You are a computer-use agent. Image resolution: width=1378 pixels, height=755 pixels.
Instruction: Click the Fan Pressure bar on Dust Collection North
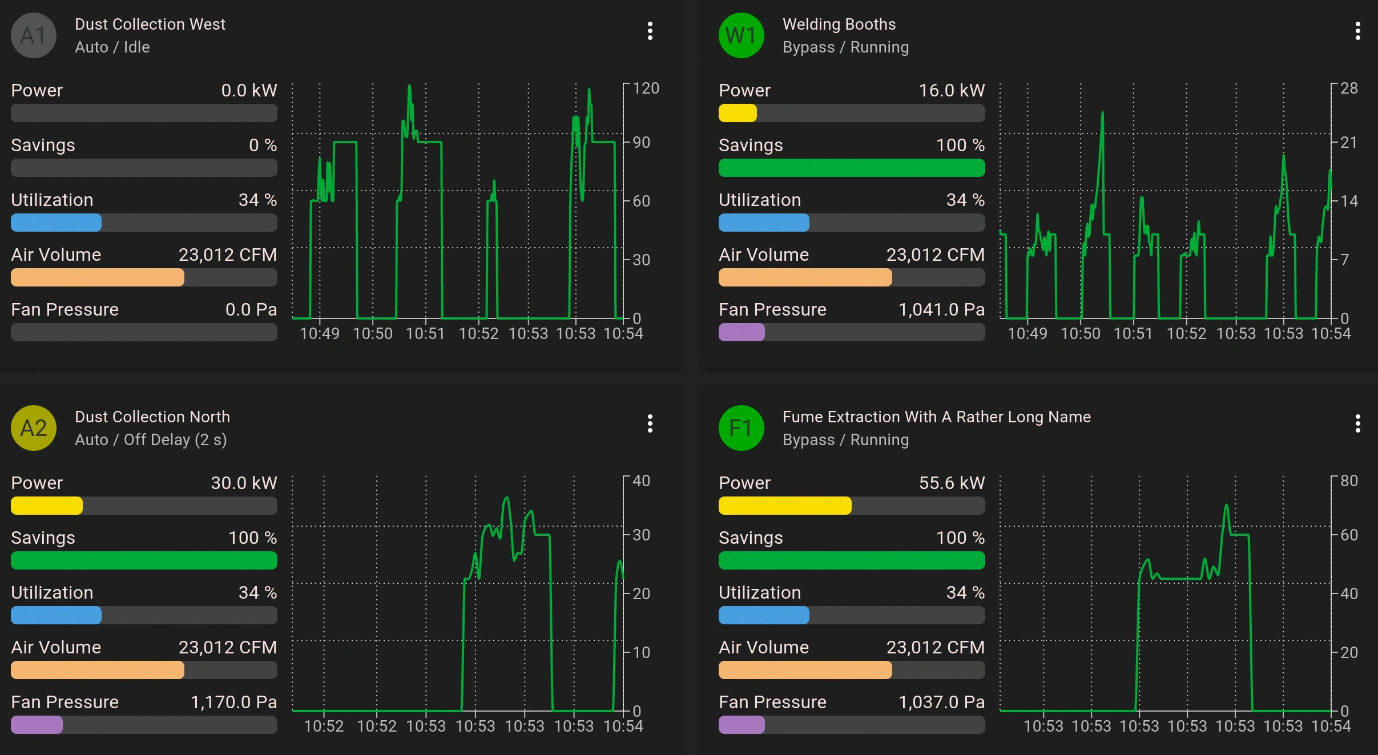pyautogui.click(x=144, y=725)
